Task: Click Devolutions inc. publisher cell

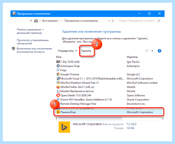Action: click(136, 104)
